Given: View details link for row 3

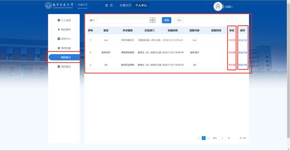Looking at the screenshot, I should [x=243, y=65].
